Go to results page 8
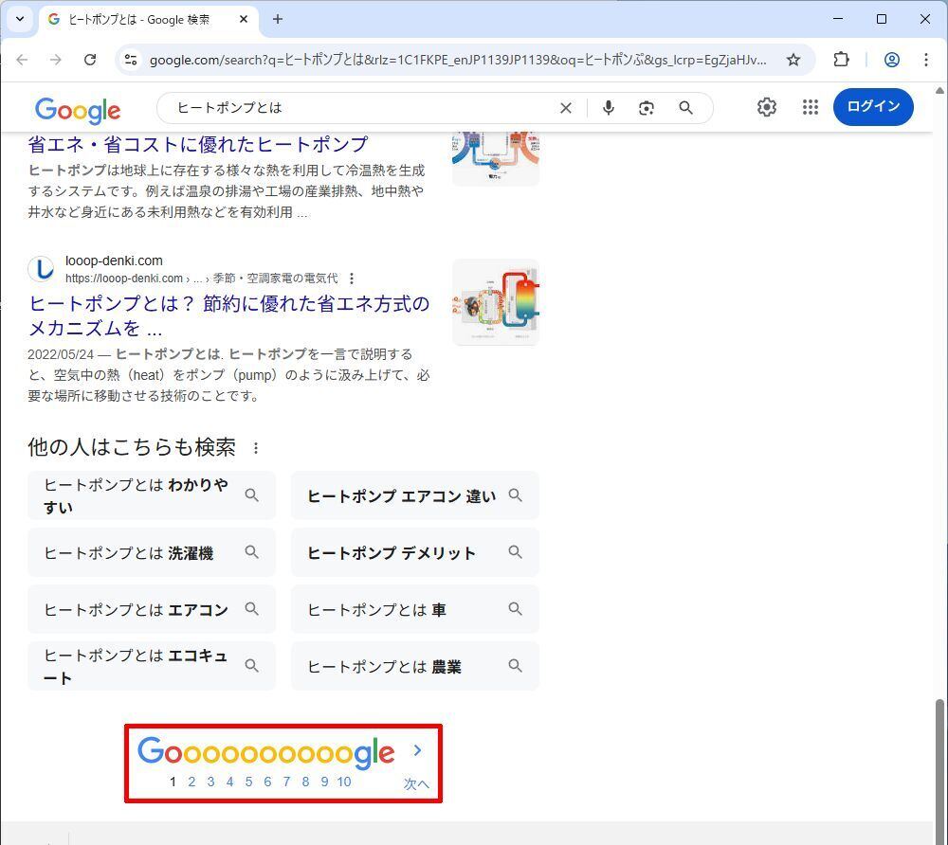The image size is (948, 845). point(305,782)
